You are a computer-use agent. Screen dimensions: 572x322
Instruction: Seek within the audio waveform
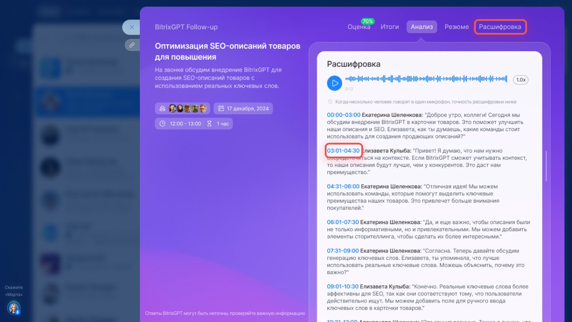[x=426, y=79]
